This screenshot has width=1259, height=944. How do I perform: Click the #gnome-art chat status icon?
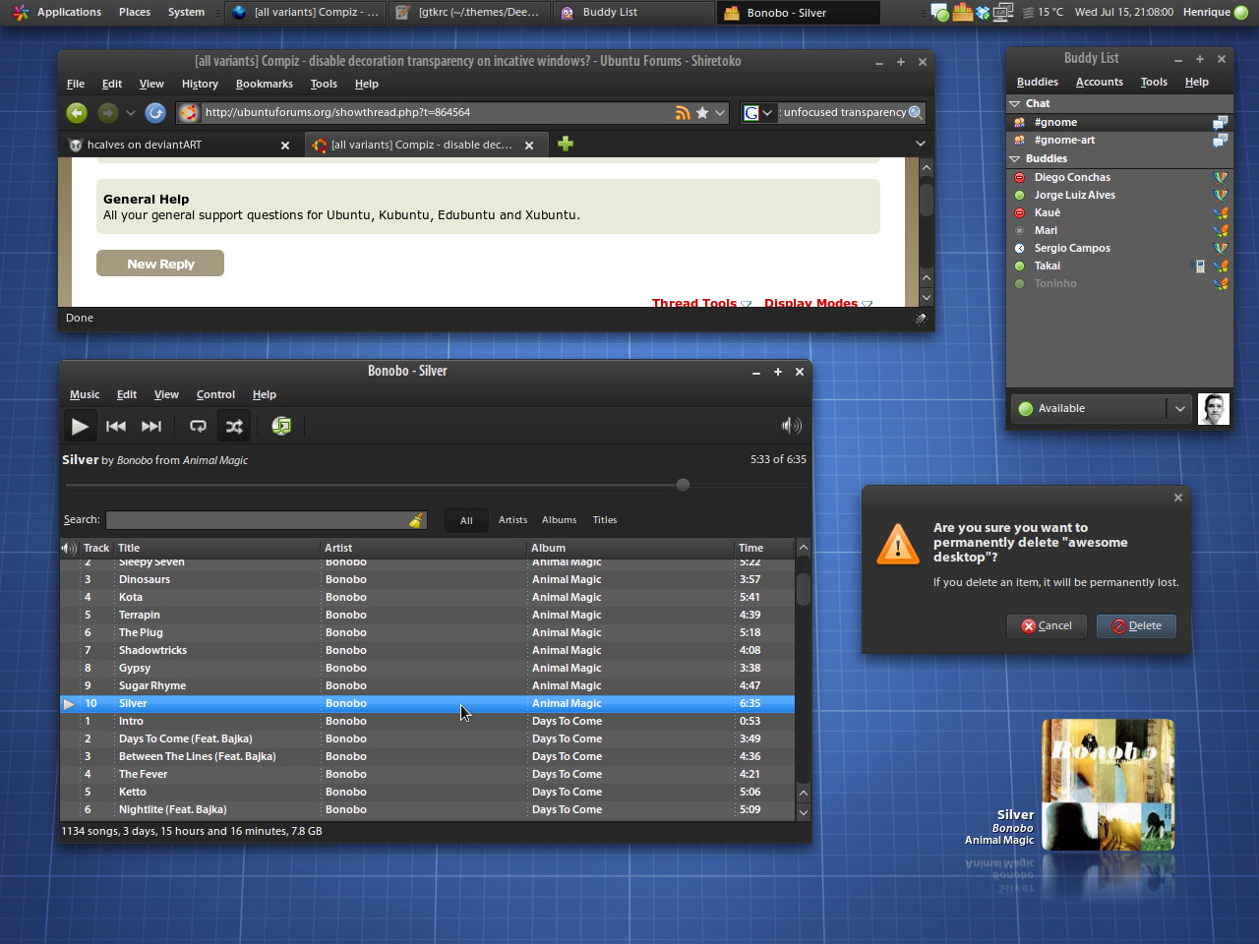[1221, 141]
